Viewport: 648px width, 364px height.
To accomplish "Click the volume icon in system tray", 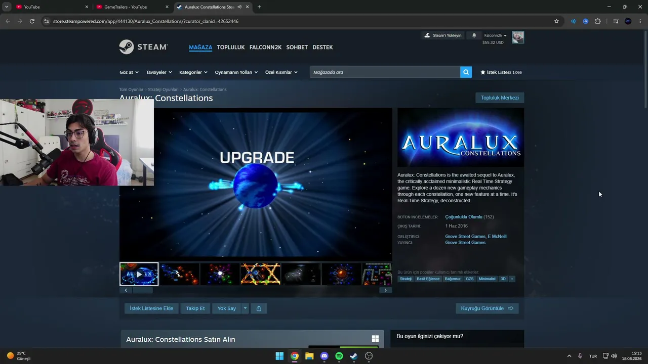I will 614,356.
